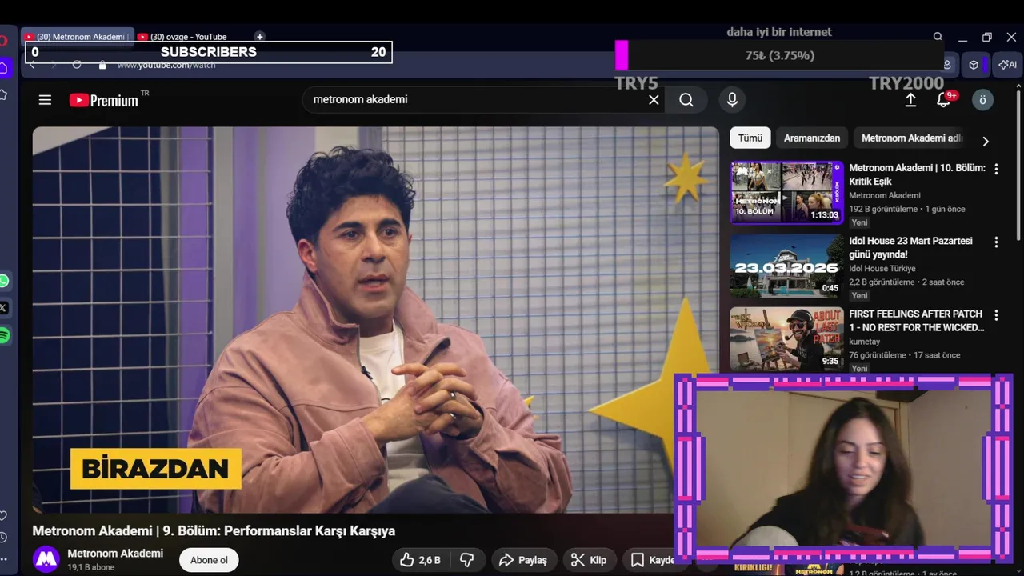Open browser tab search magnifier
Screen dimensions: 1024x576
coord(938,37)
